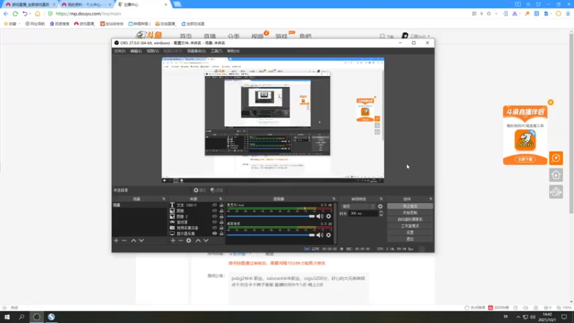Pop out the Audio Mixer dock icon
This screenshot has width=574, height=323.
click(x=334, y=199)
